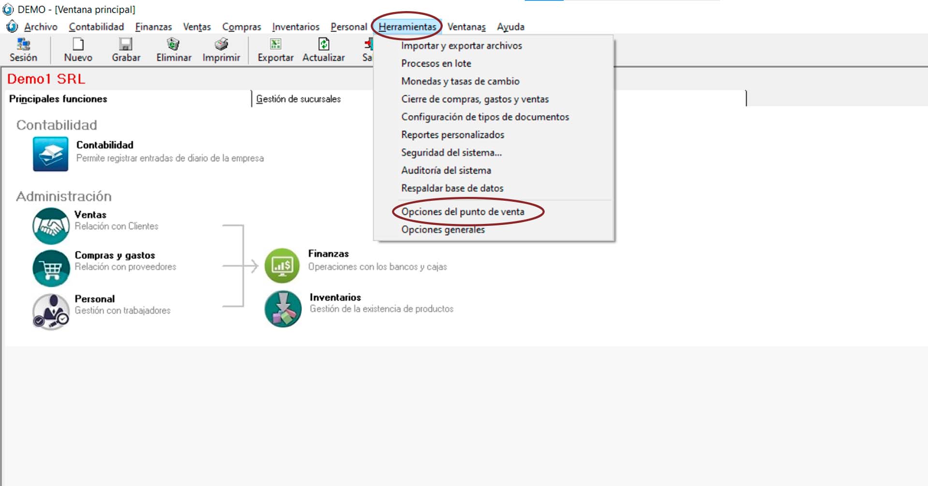Image resolution: width=928 pixels, height=486 pixels.
Task: Click the Imprimir printer icon
Action: coord(221,44)
